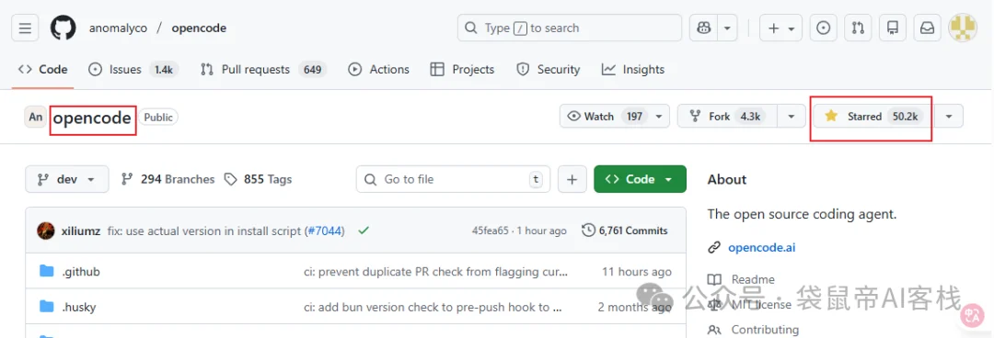Go to GitHub homepage via Octocat logo
The height and width of the screenshot is (338, 994).
[64, 28]
